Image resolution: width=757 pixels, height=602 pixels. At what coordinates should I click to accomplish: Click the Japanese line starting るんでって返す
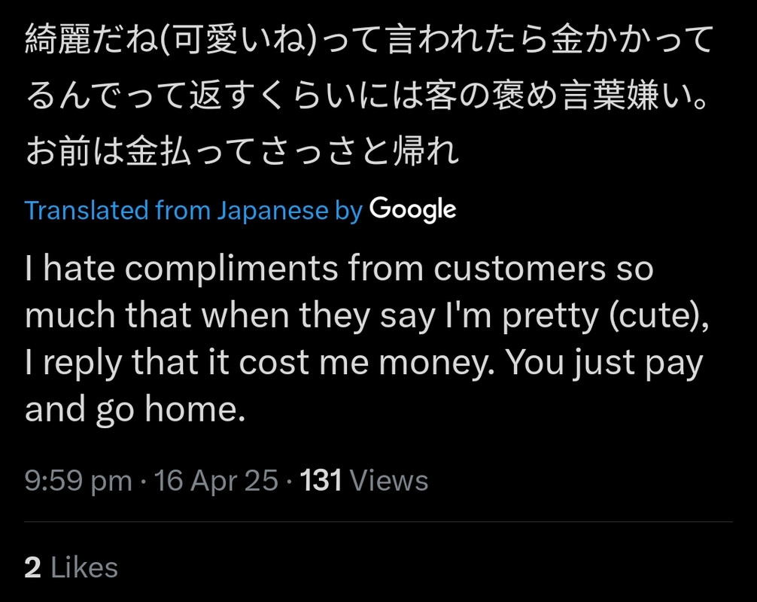point(367,96)
